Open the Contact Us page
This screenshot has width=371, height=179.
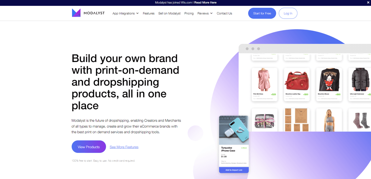tap(224, 13)
